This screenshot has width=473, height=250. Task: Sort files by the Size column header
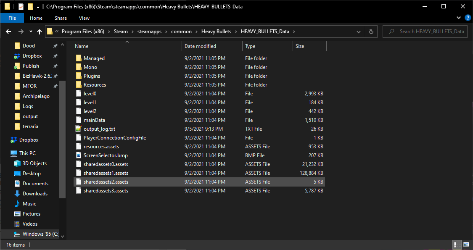point(309,46)
